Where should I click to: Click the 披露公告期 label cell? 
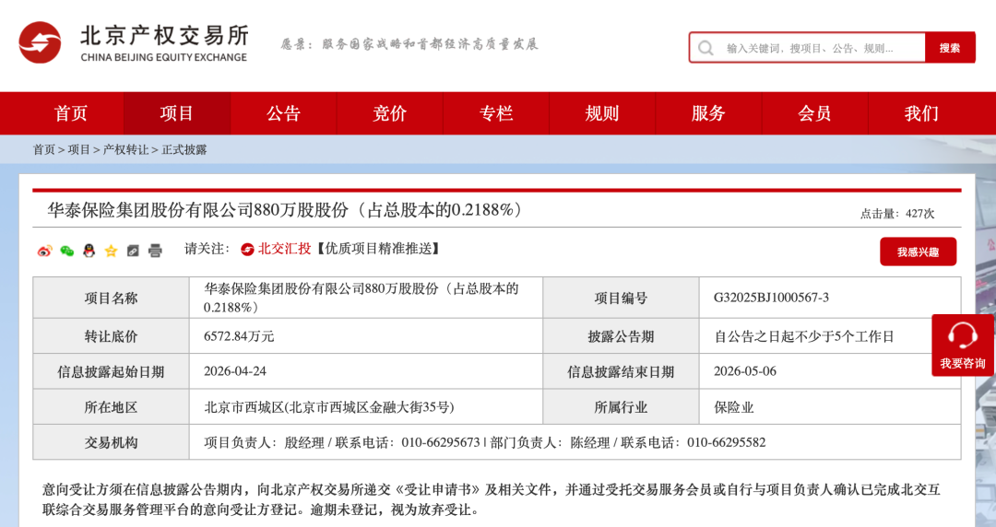[621, 336]
